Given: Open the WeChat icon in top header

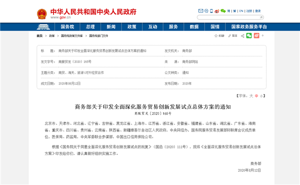Looking at the screenshot, I should click(x=223, y=11).
